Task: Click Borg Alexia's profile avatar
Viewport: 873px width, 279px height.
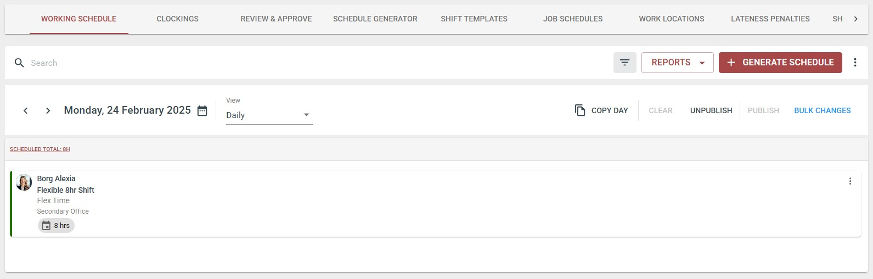Action: click(x=24, y=182)
